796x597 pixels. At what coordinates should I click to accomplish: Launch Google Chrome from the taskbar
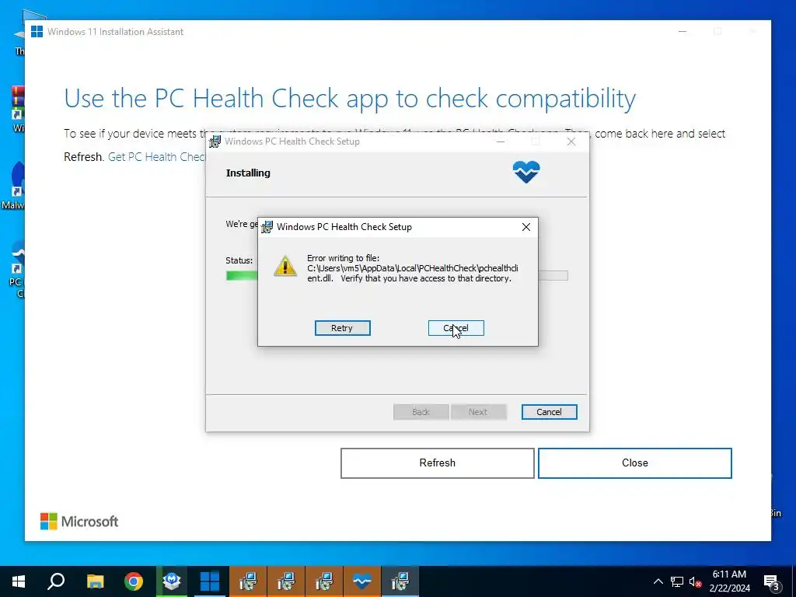[x=134, y=581]
